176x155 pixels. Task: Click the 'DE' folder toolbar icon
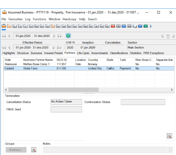coord(36,26)
